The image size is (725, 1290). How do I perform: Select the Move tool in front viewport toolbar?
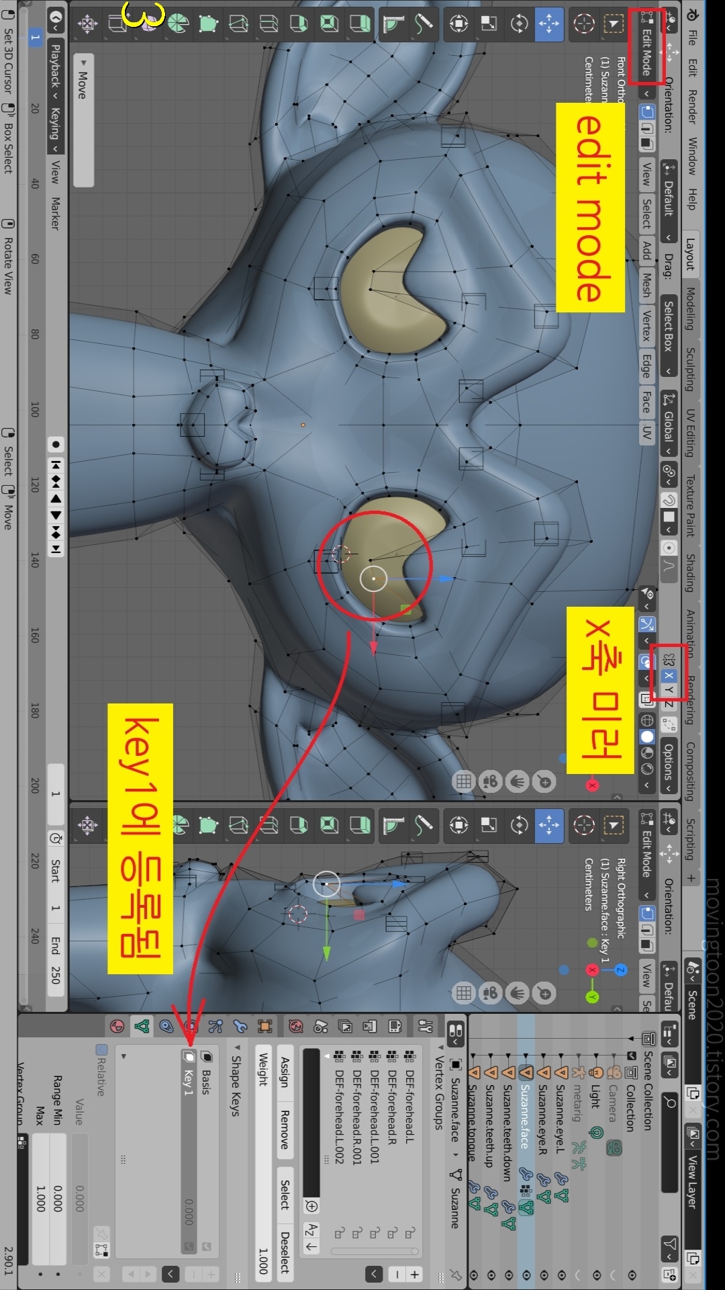549,24
